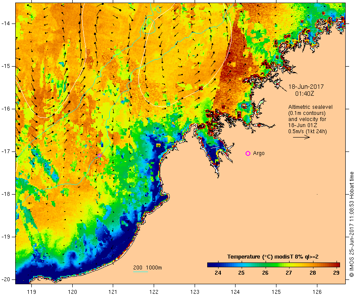357x296 pixels.
Task: Click the latitude axis label '-16'
Action: click(x=6, y=109)
